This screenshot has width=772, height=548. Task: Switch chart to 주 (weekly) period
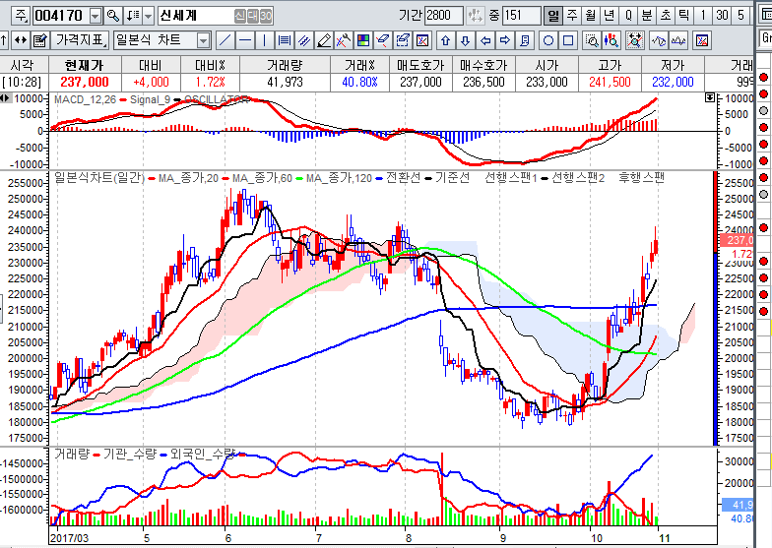572,16
